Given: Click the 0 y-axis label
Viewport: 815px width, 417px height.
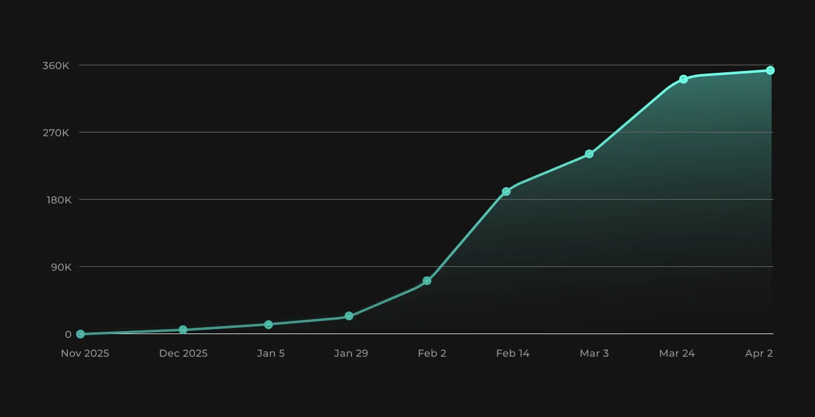Looking at the screenshot, I should pos(69,334).
